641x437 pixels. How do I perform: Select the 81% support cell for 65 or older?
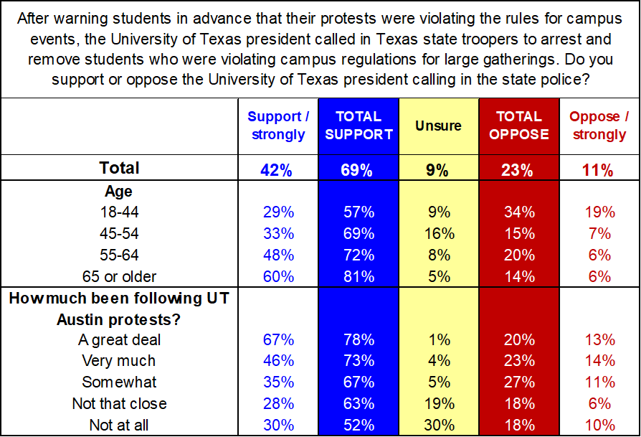[359, 276]
